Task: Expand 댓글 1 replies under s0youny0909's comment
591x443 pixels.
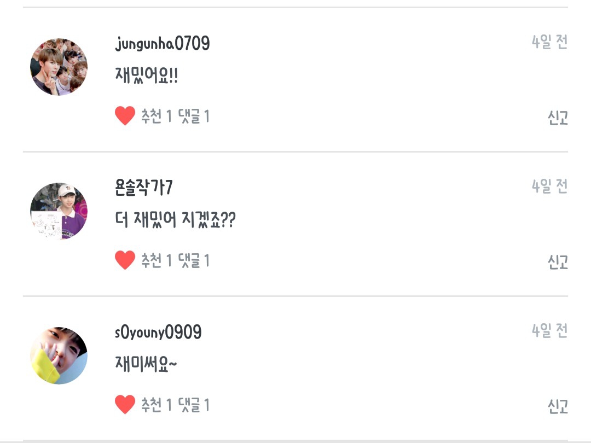Action: (194, 405)
